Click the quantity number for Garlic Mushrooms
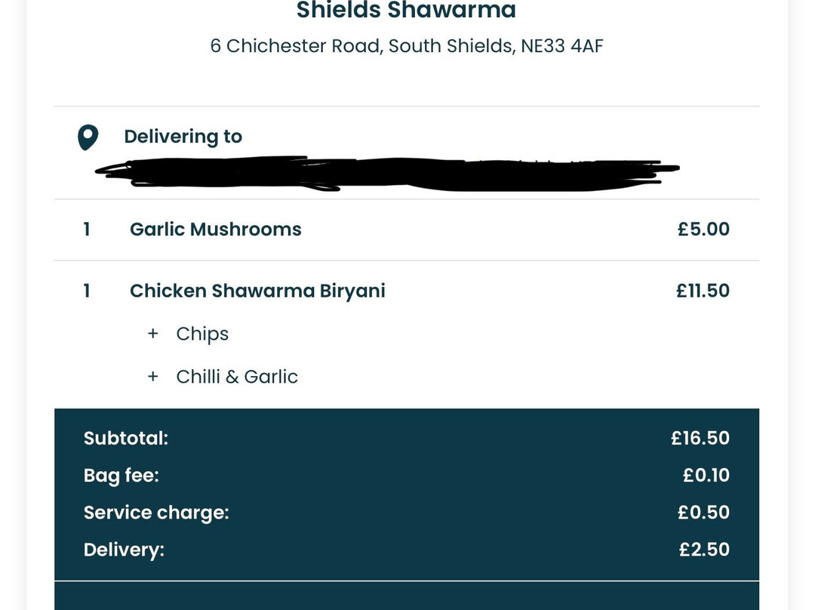 87,230
